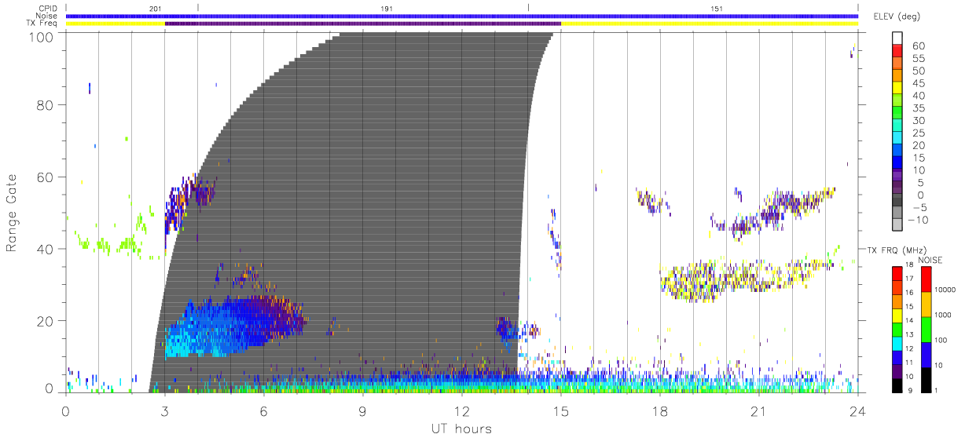965x445 pixels.
Task: Click the 'Range Gate' y-axis title
Action: [x=13, y=213]
